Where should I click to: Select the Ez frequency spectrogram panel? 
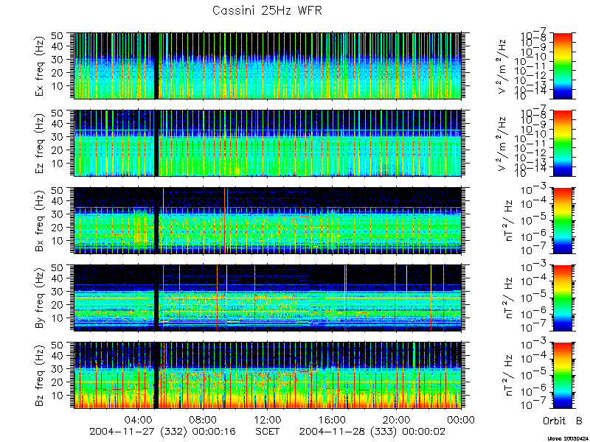point(268,143)
